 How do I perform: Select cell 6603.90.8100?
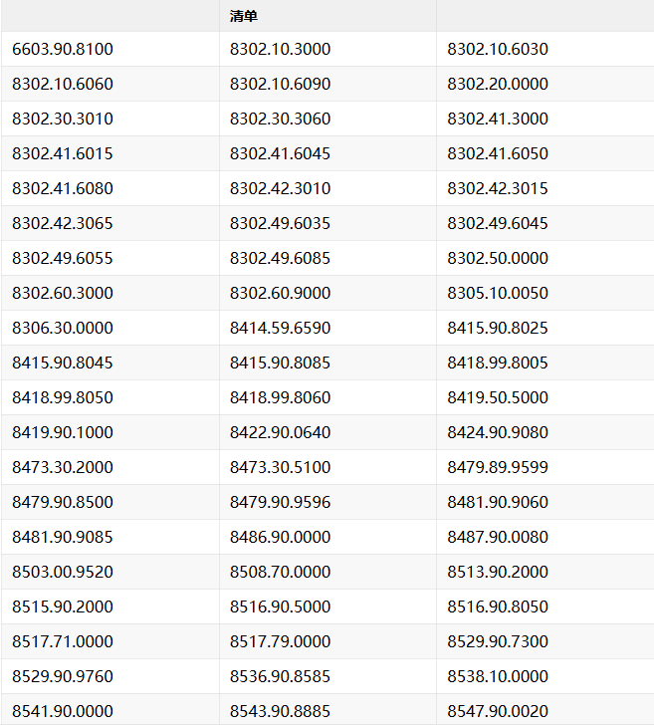click(x=63, y=49)
